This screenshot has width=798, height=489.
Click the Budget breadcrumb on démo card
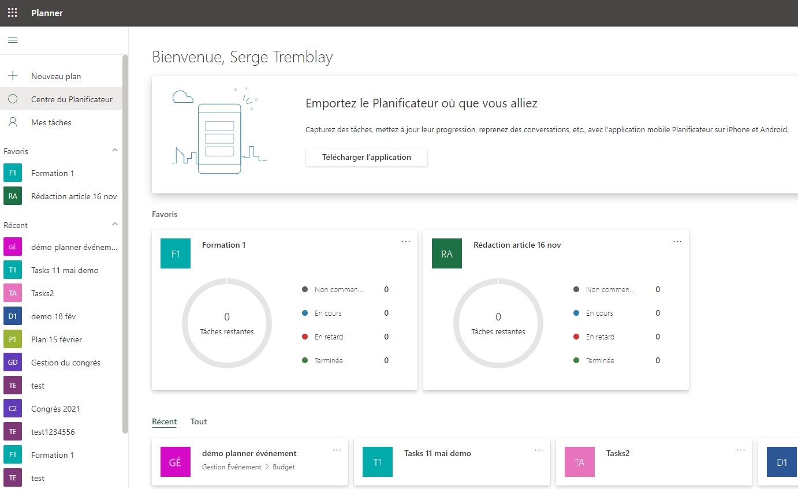click(284, 466)
